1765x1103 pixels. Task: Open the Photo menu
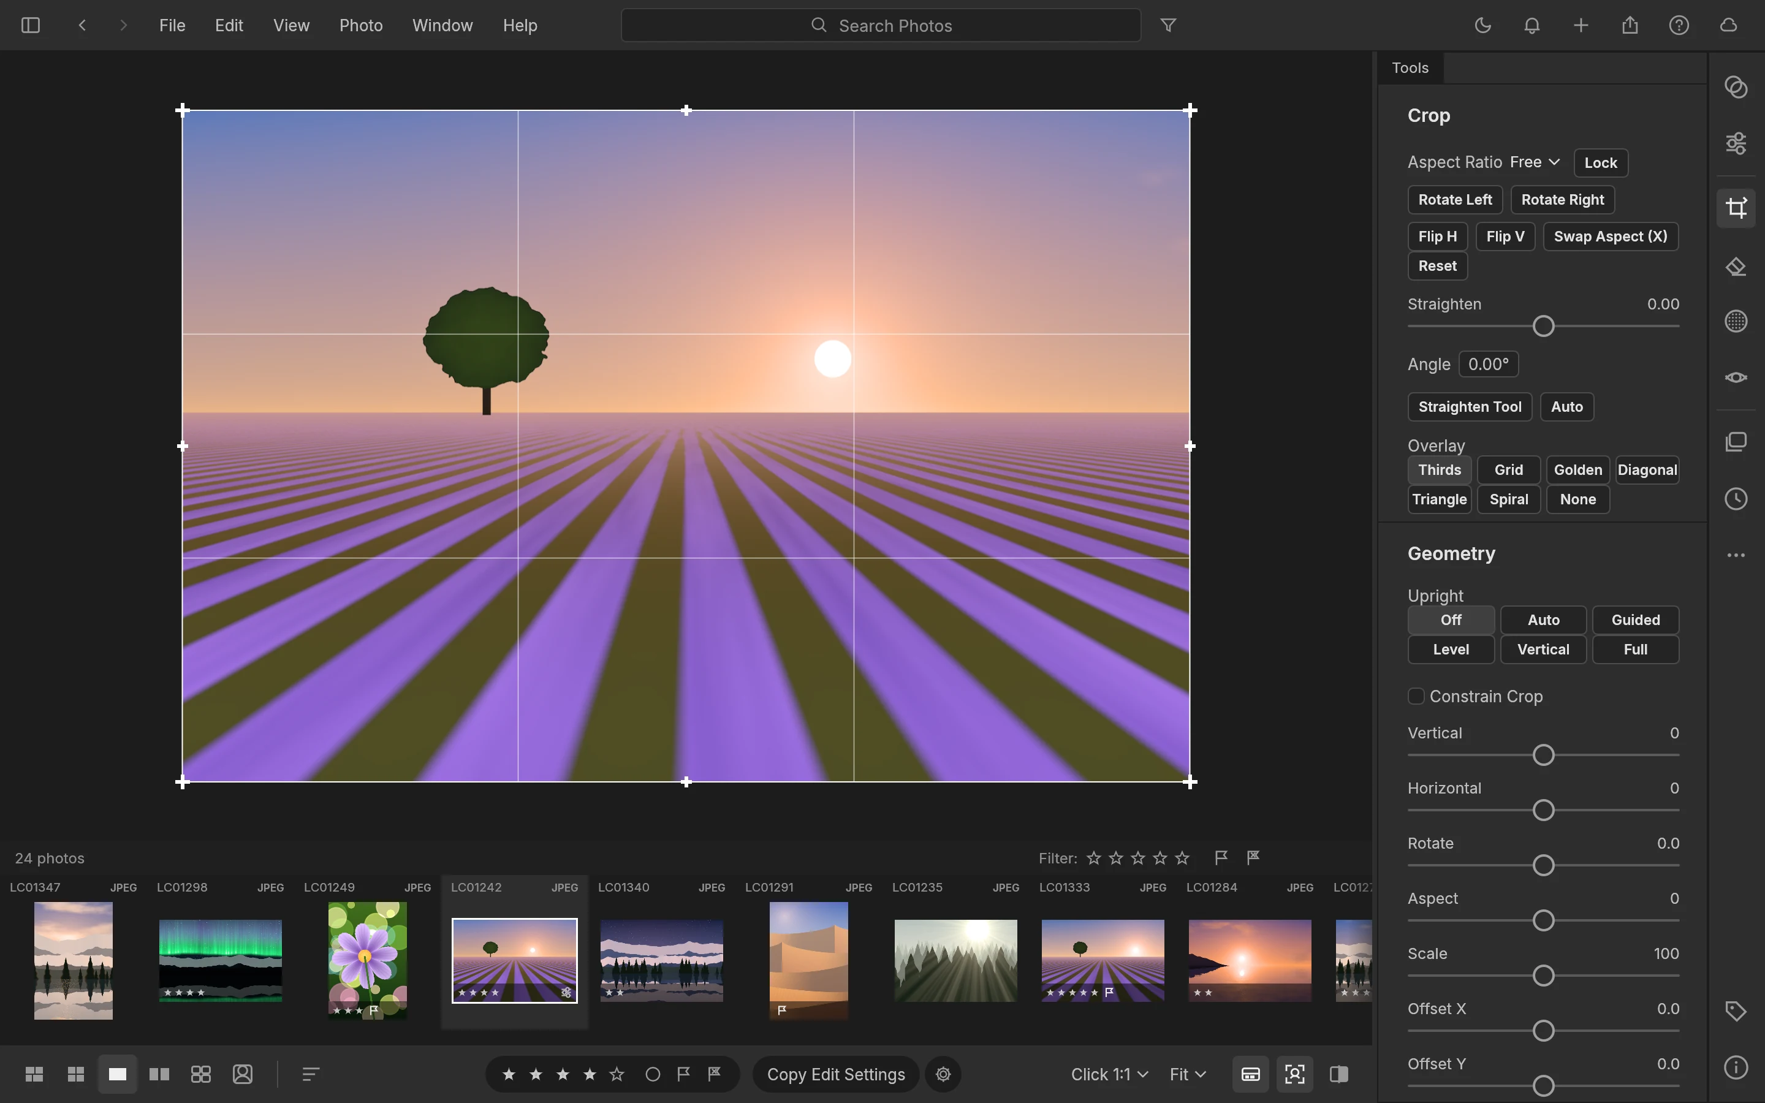click(361, 26)
